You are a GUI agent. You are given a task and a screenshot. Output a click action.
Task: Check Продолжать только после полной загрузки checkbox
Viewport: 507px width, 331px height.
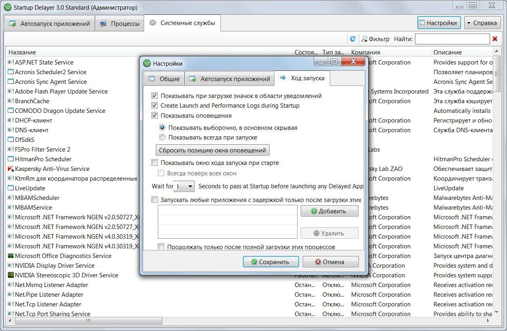(x=161, y=247)
